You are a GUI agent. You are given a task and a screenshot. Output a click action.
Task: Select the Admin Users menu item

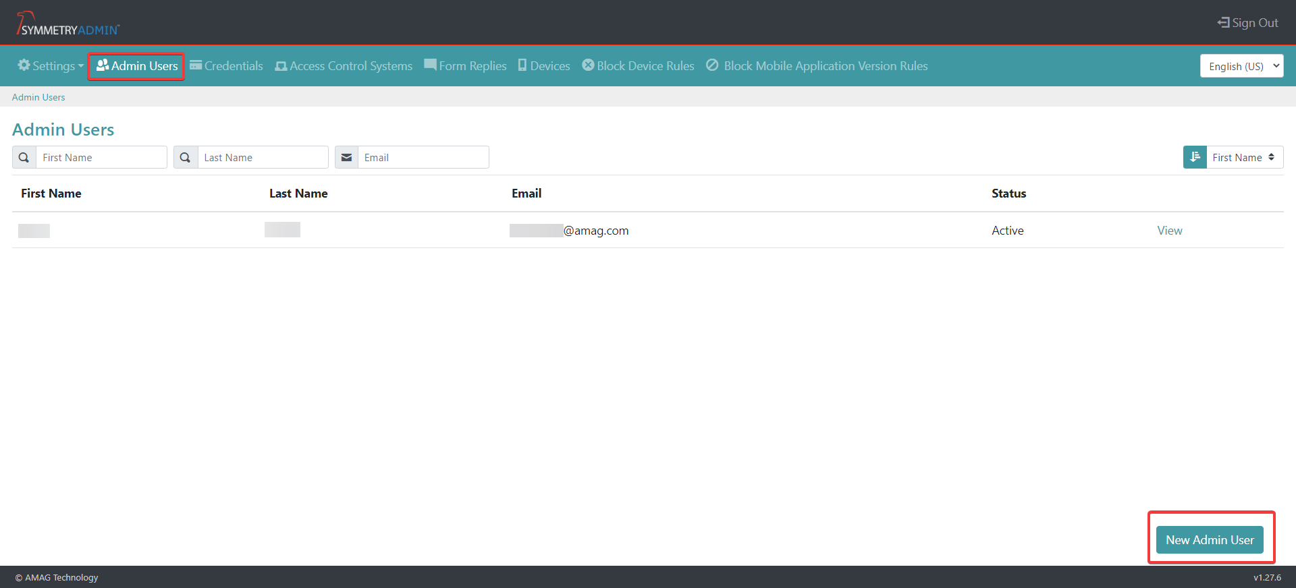click(136, 65)
